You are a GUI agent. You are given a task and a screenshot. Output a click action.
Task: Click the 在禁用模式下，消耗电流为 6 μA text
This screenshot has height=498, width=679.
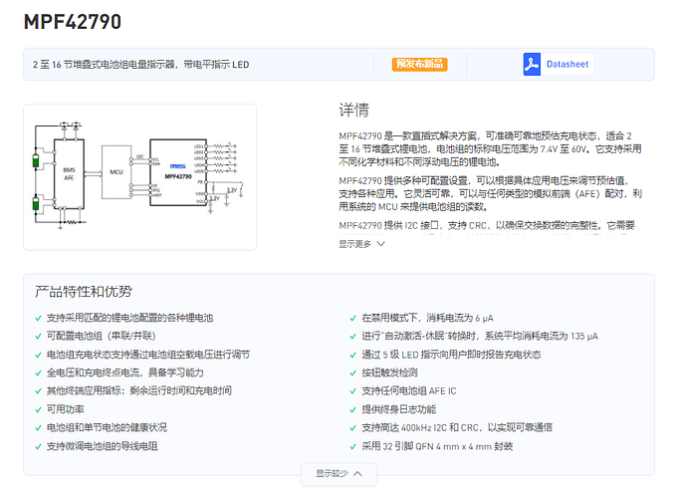click(x=427, y=318)
